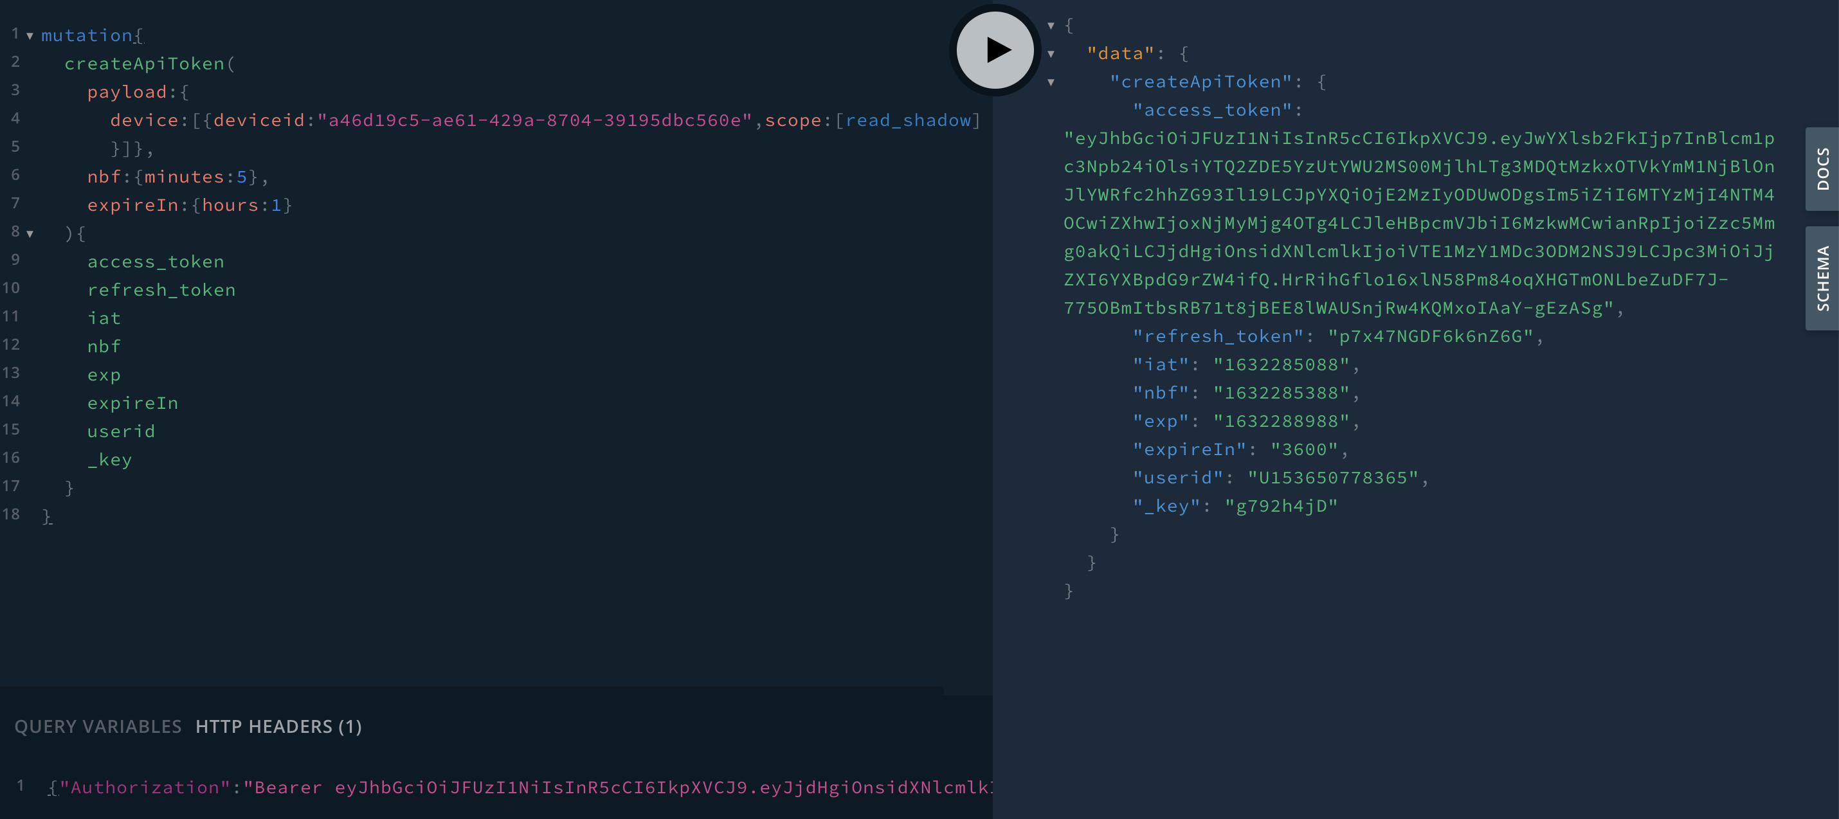This screenshot has width=1839, height=819.
Task: Click the "access_token" key in response
Action: point(1212,110)
